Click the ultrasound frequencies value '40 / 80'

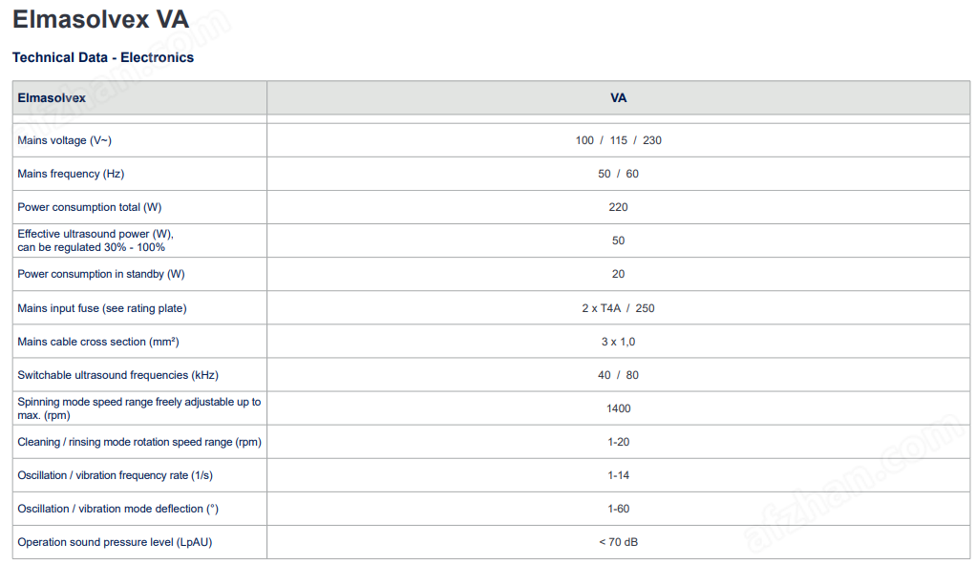[618, 376]
